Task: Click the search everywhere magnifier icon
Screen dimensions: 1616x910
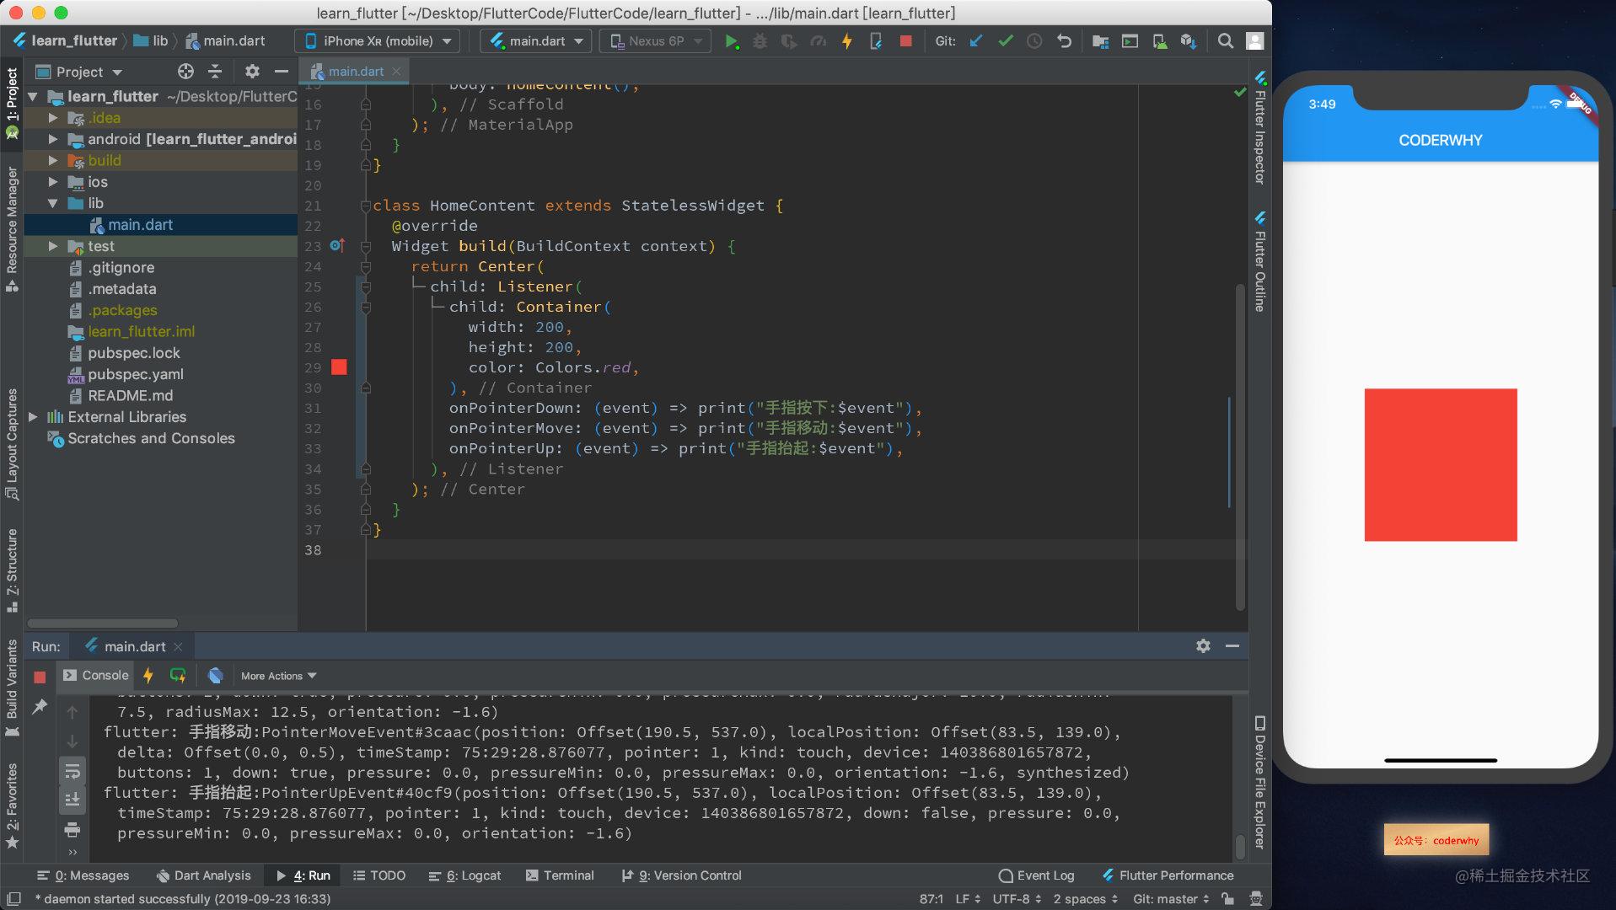Action: pos(1226,41)
